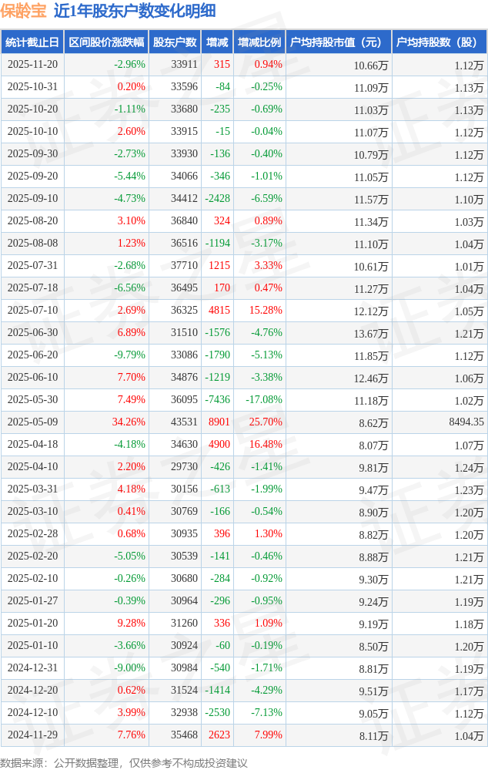Click the 数据来源 footer disclaimer text

(124, 762)
